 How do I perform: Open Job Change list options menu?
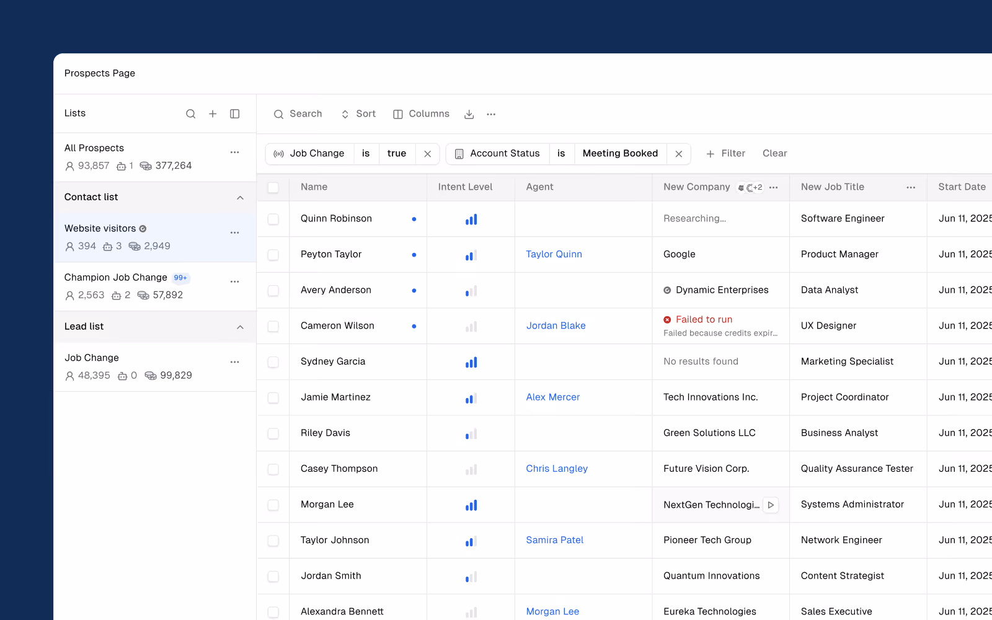coord(235,362)
